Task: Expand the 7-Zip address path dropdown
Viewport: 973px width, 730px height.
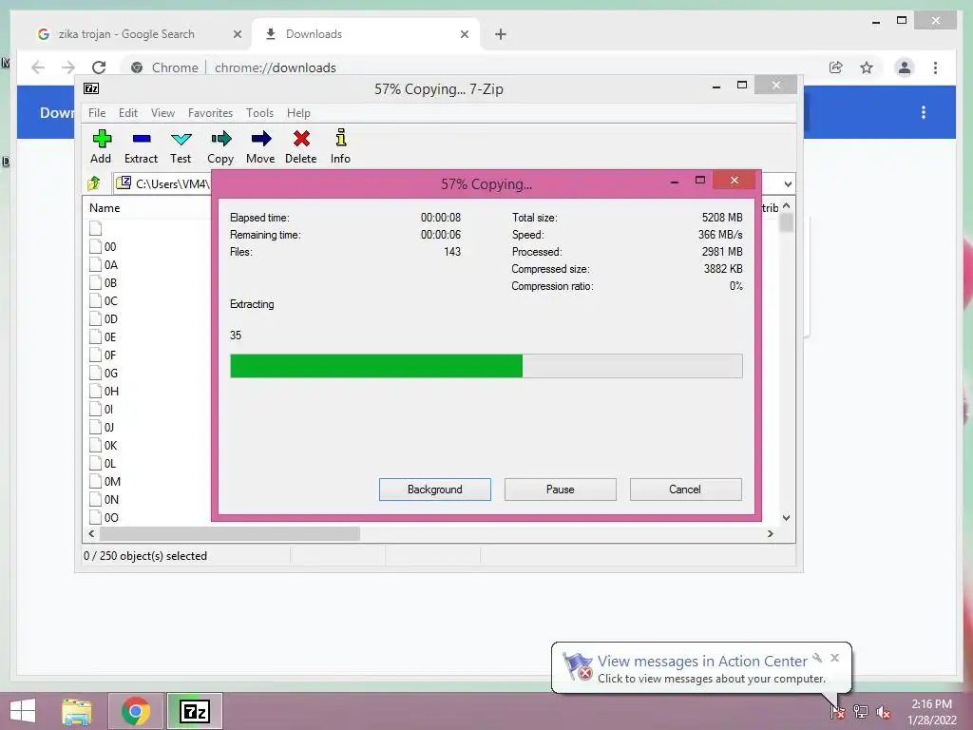Action: 788,183
